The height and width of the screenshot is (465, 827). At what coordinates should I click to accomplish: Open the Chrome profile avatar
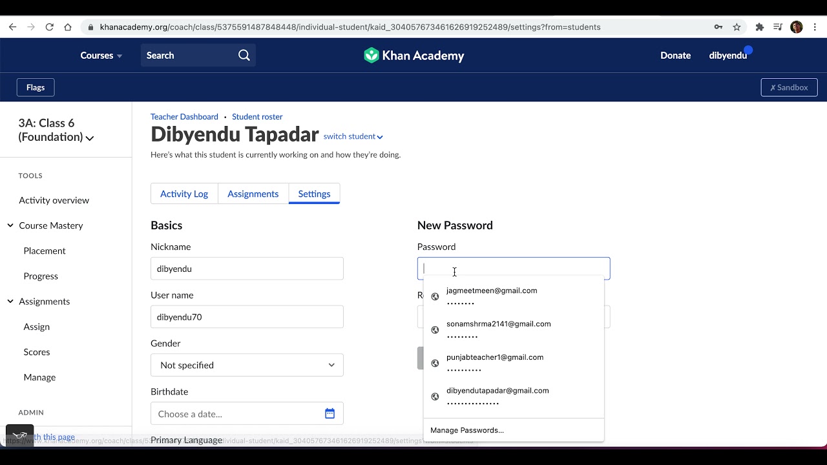pos(797,27)
